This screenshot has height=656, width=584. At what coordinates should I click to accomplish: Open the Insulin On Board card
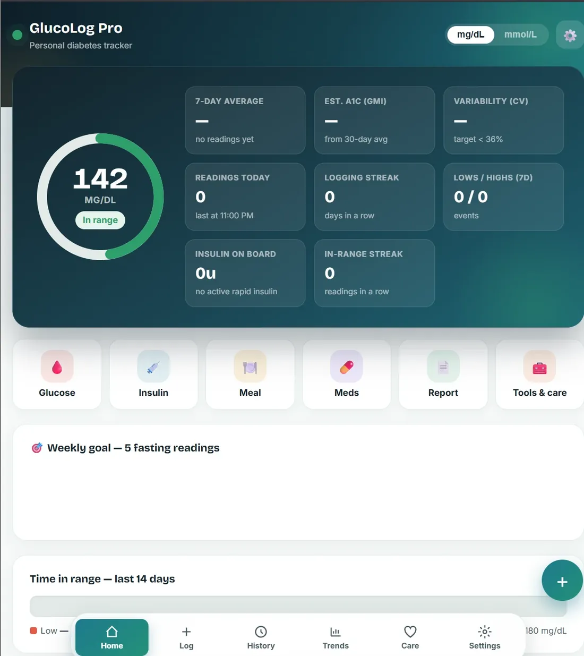tap(245, 273)
